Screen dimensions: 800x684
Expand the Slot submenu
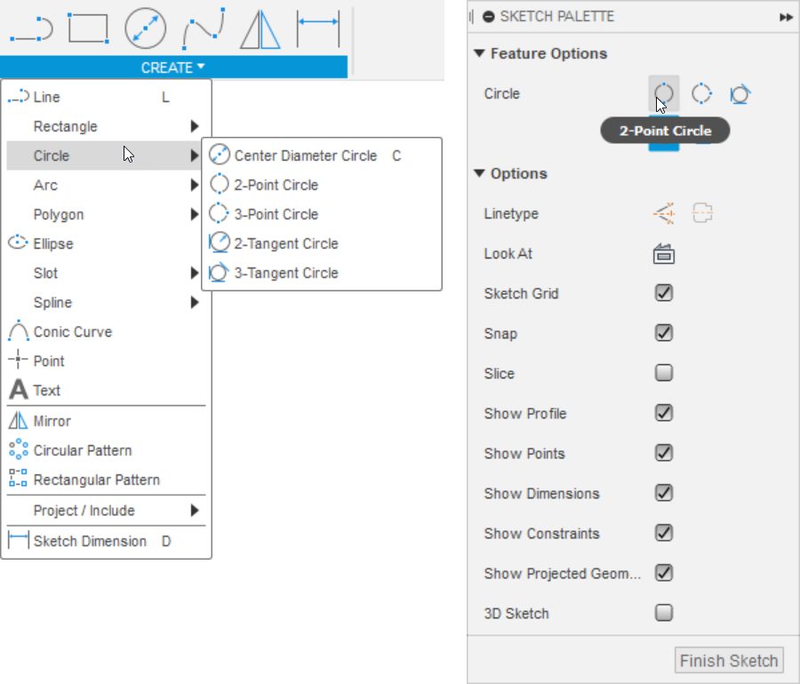(x=106, y=274)
